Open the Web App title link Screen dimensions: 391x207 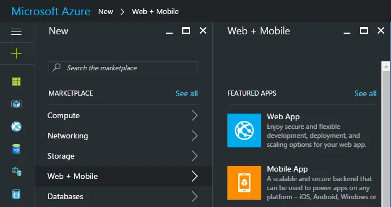283,116
